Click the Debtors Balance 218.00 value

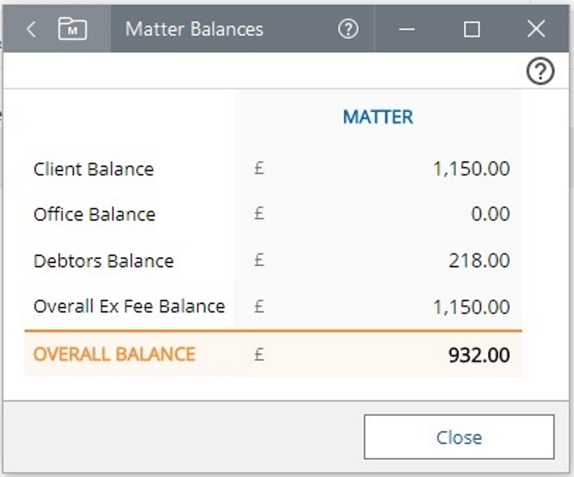pyautogui.click(x=478, y=261)
